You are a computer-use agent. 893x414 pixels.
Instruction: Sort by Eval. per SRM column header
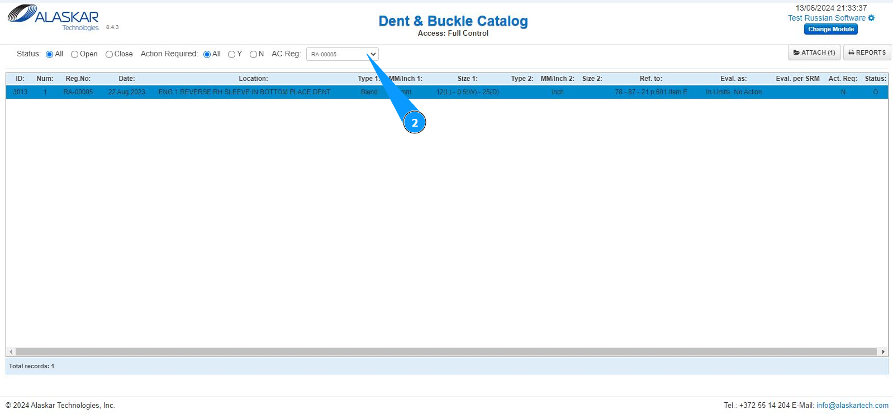797,79
